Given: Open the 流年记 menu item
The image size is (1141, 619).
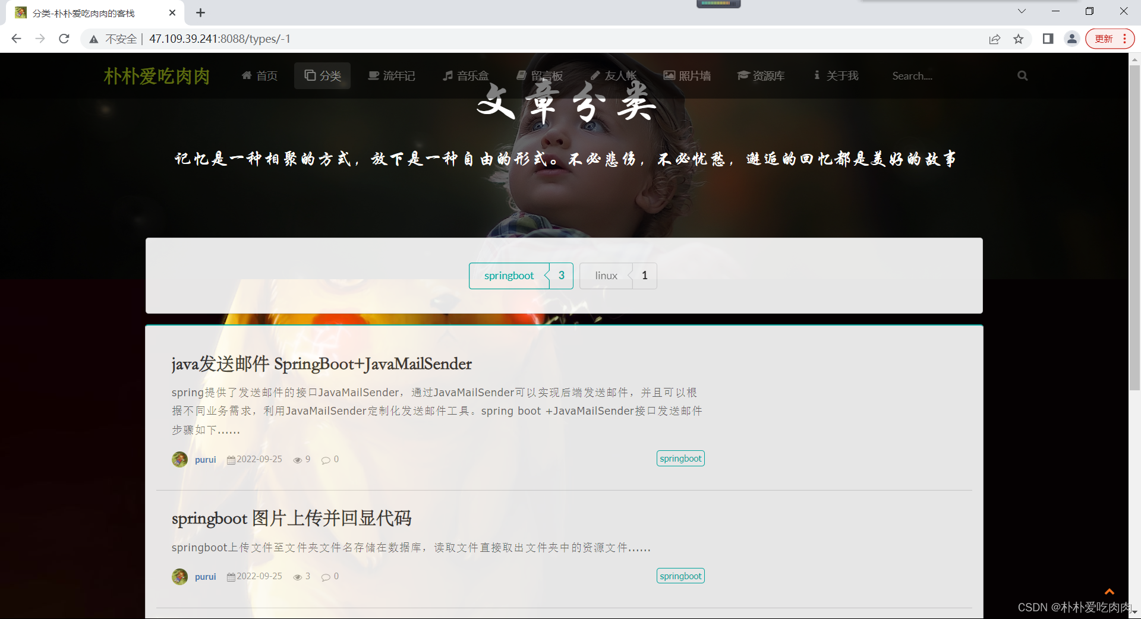Looking at the screenshot, I should (391, 75).
